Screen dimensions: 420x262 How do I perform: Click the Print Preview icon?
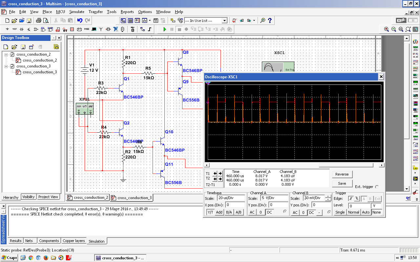coord(46,20)
